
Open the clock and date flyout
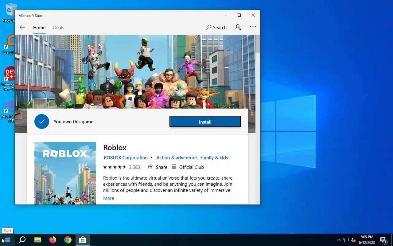[367, 240]
